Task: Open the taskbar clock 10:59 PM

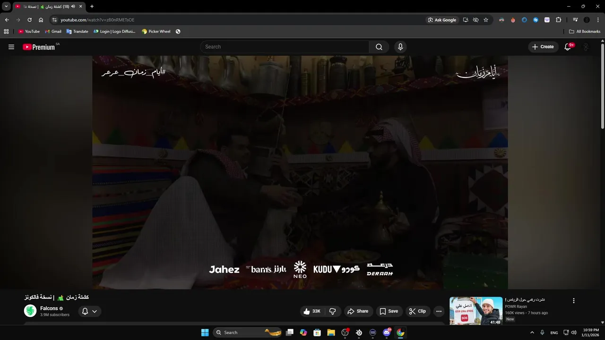Action: 590,332
